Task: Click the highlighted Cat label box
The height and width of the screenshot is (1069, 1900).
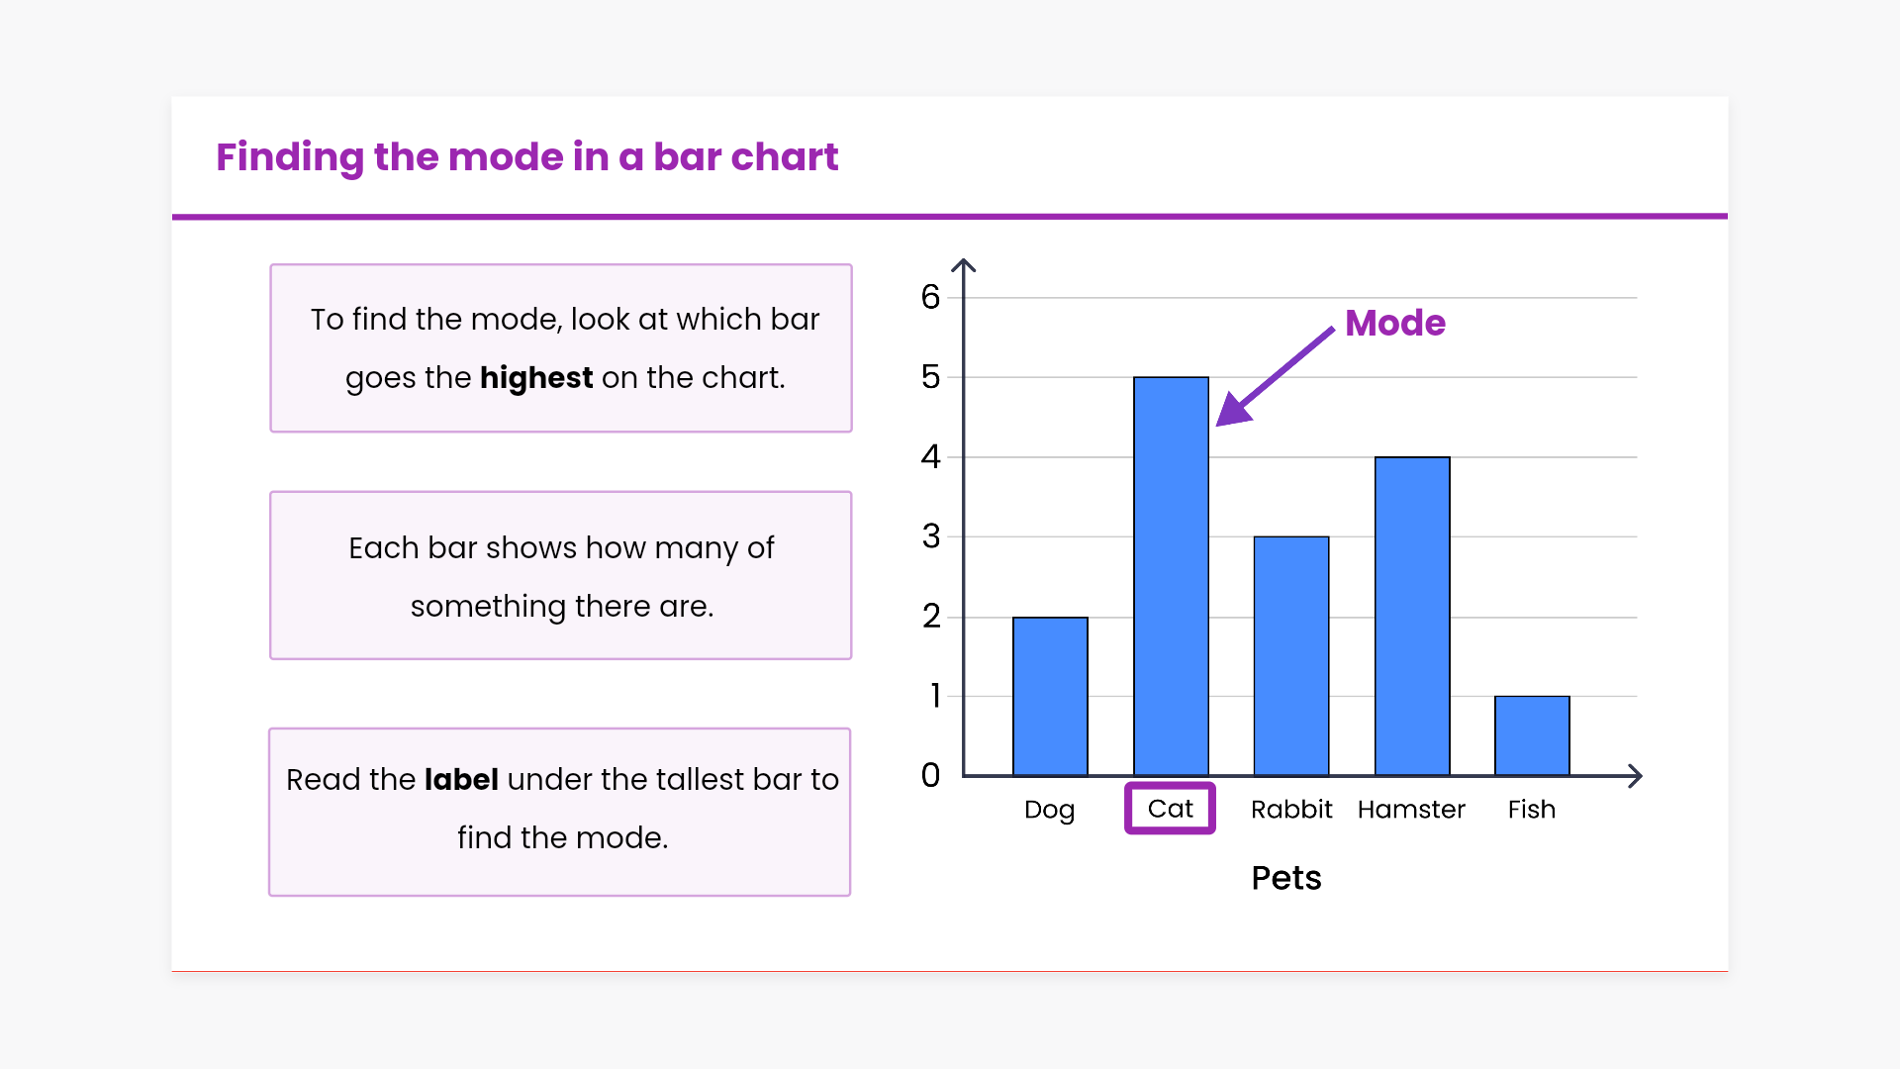Action: pos(1170,809)
